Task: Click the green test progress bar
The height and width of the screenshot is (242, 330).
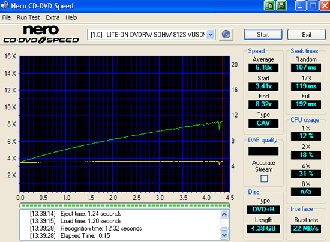Action: (124, 205)
